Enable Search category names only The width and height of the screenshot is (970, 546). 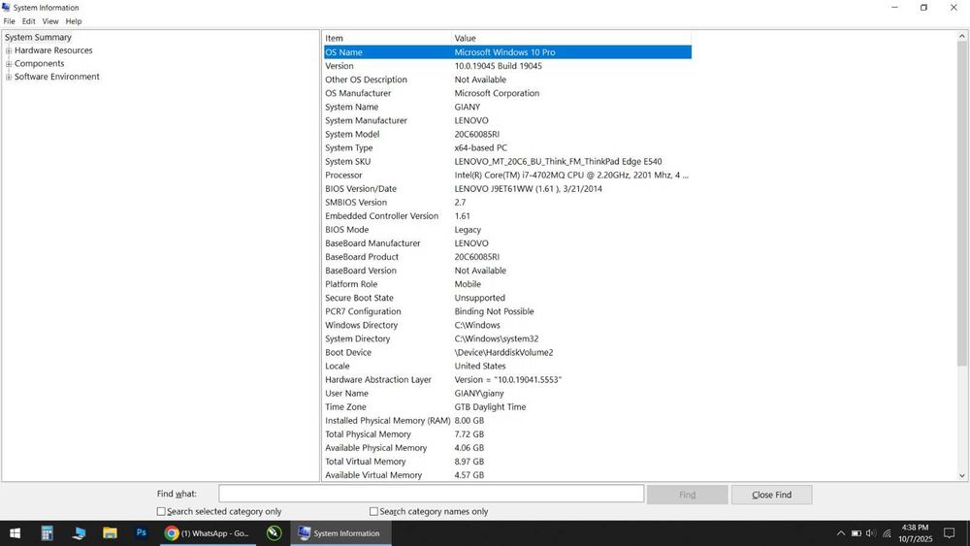click(373, 511)
